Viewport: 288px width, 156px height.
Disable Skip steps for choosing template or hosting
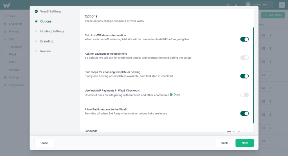click(x=244, y=76)
